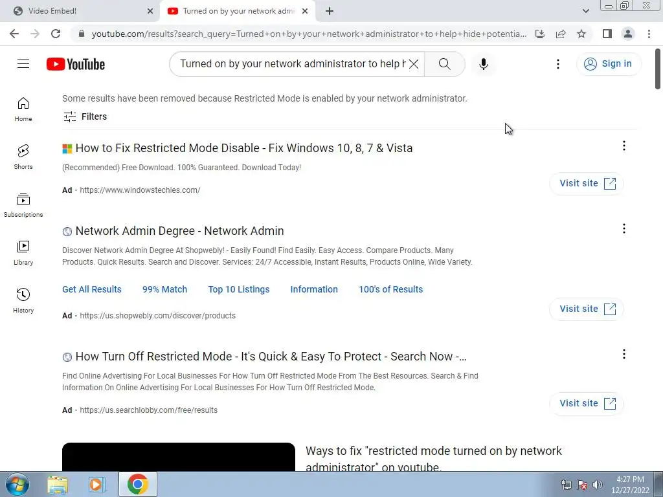The image size is (663, 497).
Task: Select the Turned on by your network tab
Action: click(238, 11)
